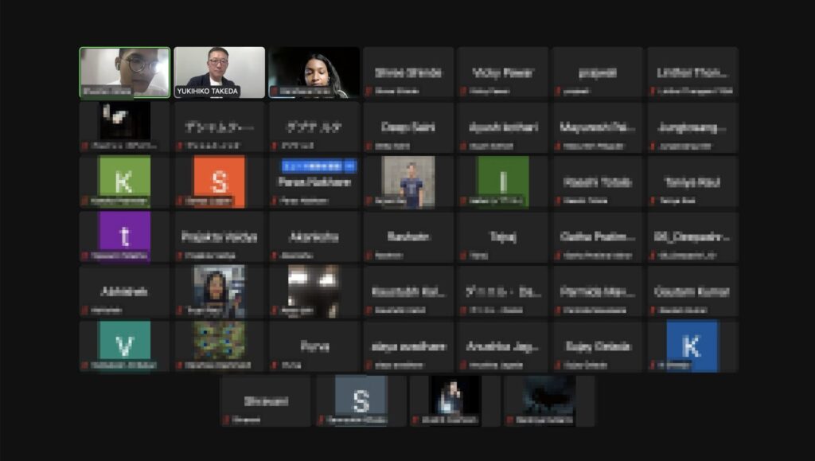The height and width of the screenshot is (461, 815).
Task: Click the tile with person in navy t-shirt
Action: click(408, 182)
